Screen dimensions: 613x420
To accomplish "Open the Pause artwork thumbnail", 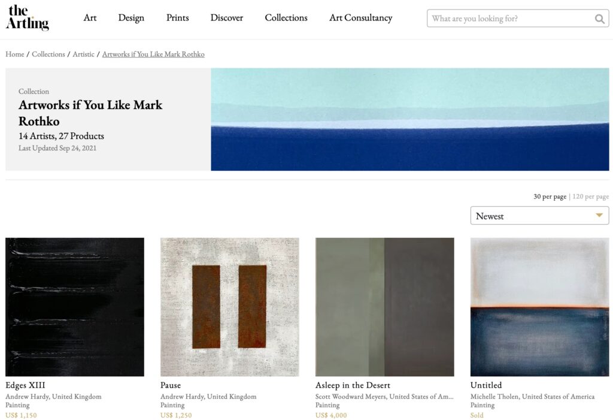I will 229,307.
